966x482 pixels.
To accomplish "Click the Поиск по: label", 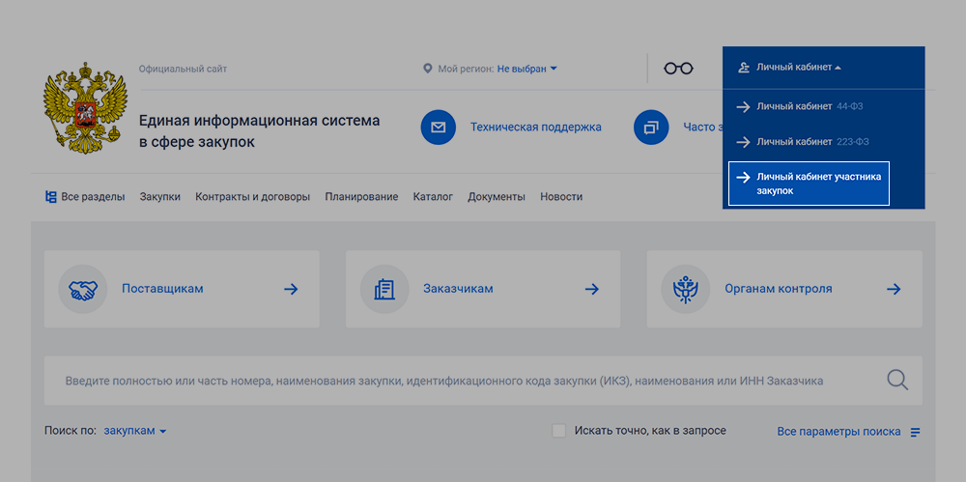I will click(71, 431).
